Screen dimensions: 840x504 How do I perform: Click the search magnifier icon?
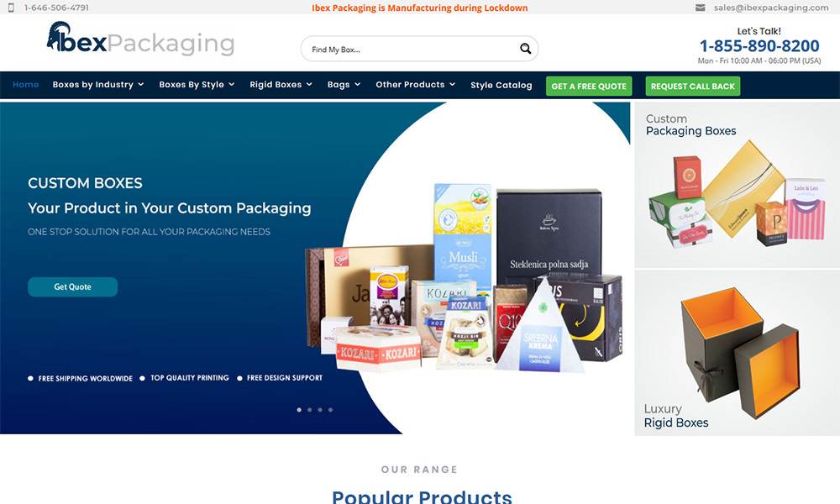point(526,49)
